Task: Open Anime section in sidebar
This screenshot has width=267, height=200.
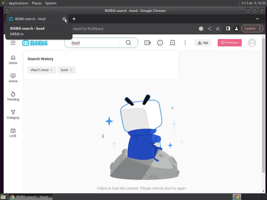Action: 13,78
